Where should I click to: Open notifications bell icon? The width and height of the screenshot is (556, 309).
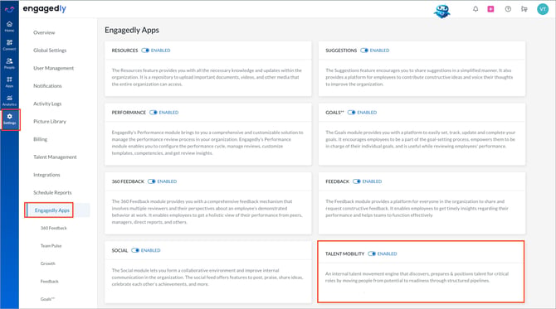476,9
